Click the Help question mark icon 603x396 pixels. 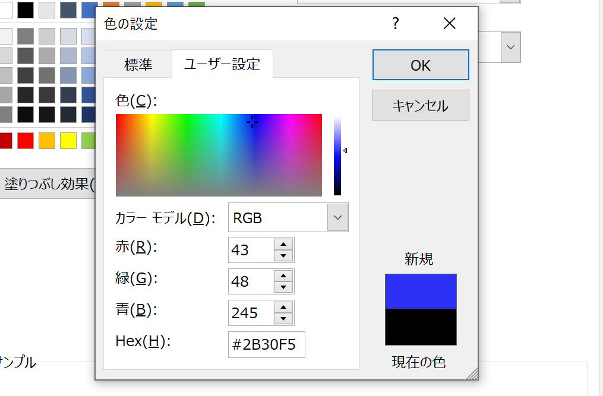point(396,24)
